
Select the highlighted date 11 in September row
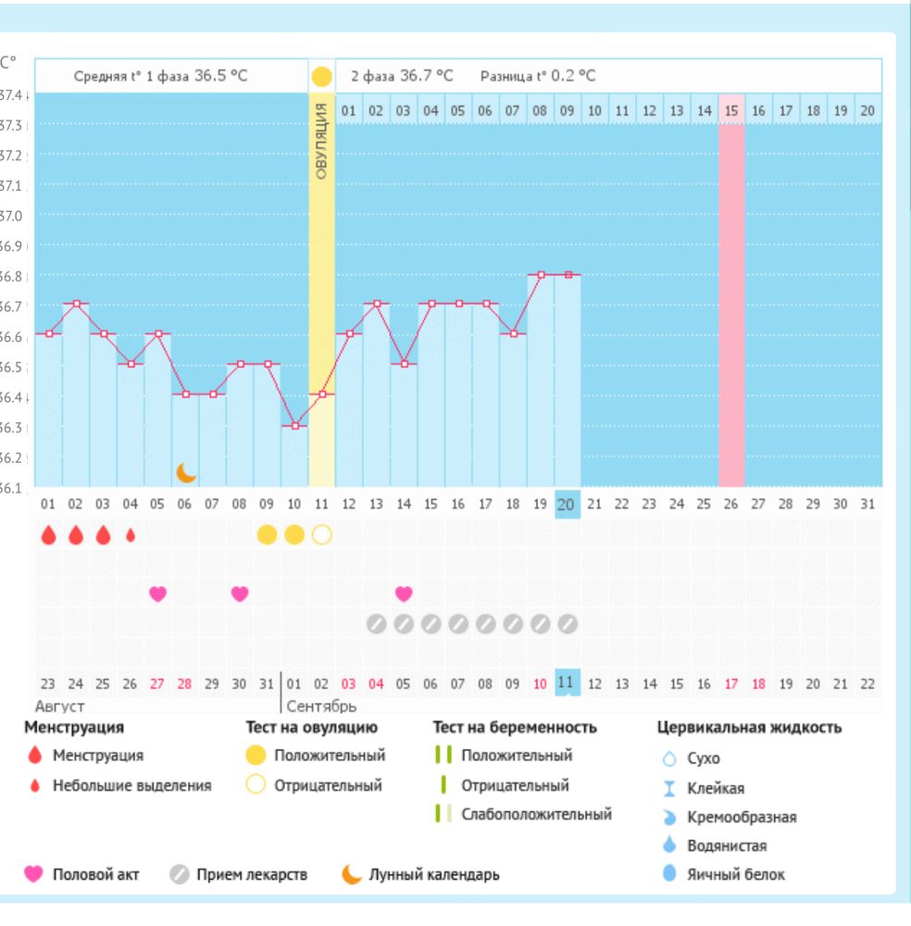[567, 683]
